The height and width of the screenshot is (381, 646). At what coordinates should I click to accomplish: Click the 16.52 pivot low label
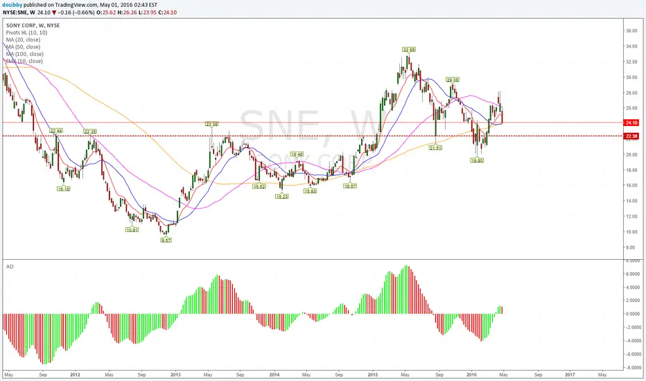(259, 186)
